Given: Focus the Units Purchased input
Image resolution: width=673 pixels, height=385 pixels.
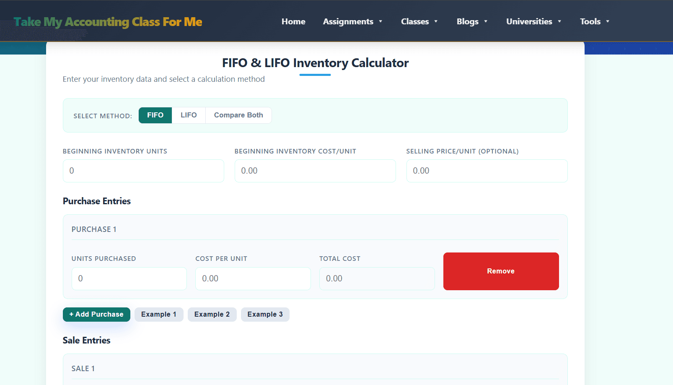Looking at the screenshot, I should tap(129, 278).
